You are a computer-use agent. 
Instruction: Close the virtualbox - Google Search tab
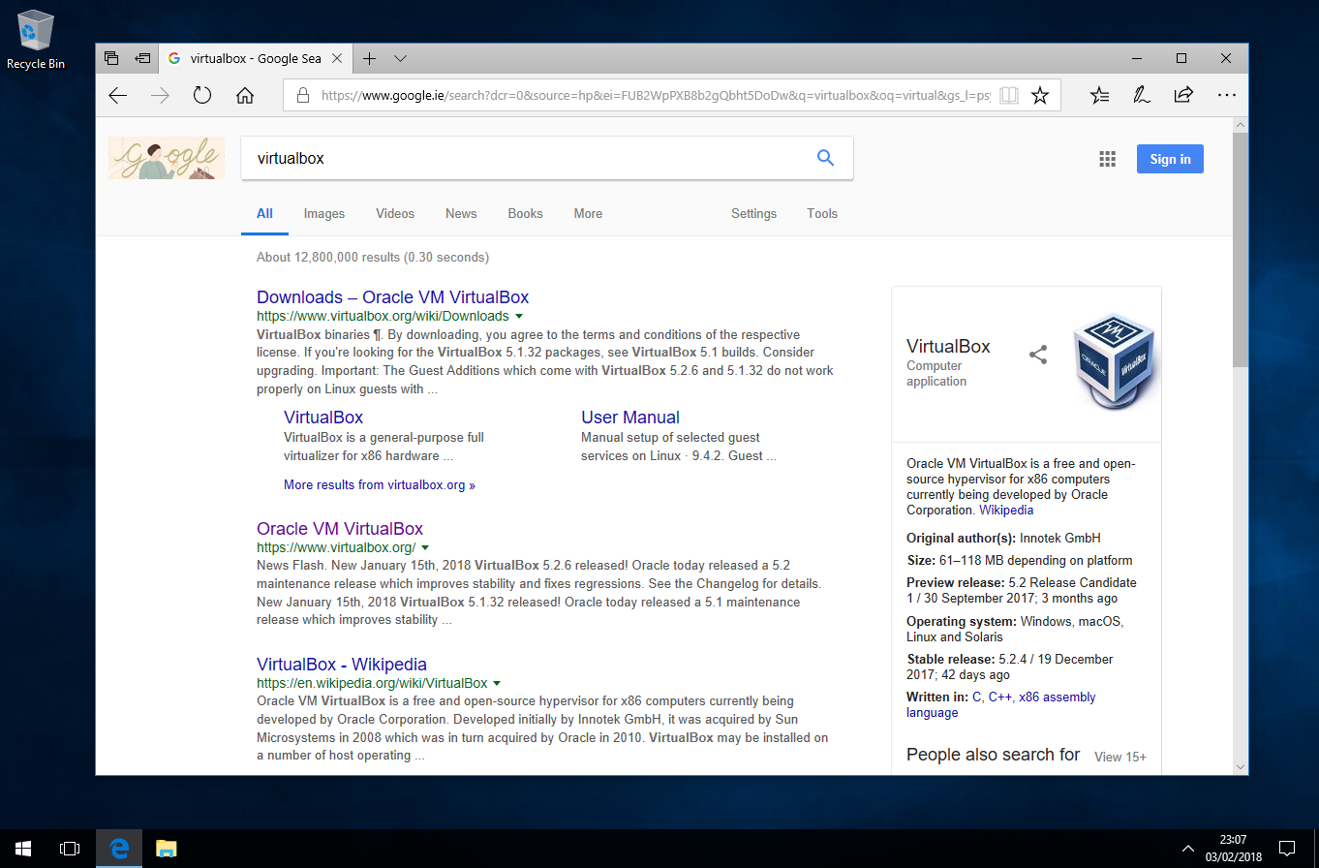tap(337, 58)
